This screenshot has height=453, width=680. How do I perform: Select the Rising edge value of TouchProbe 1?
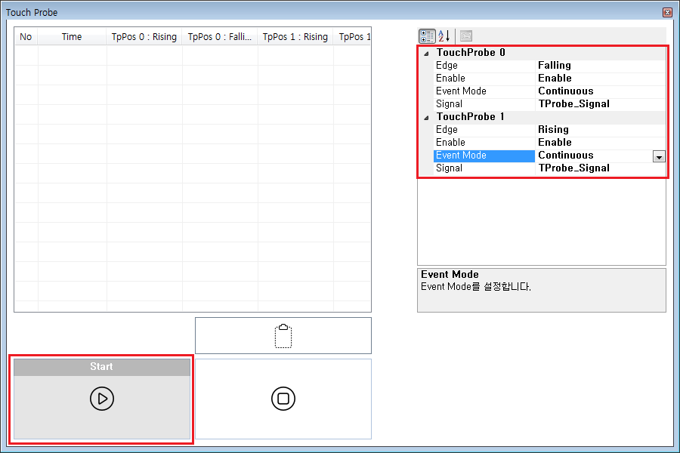pyautogui.click(x=553, y=130)
